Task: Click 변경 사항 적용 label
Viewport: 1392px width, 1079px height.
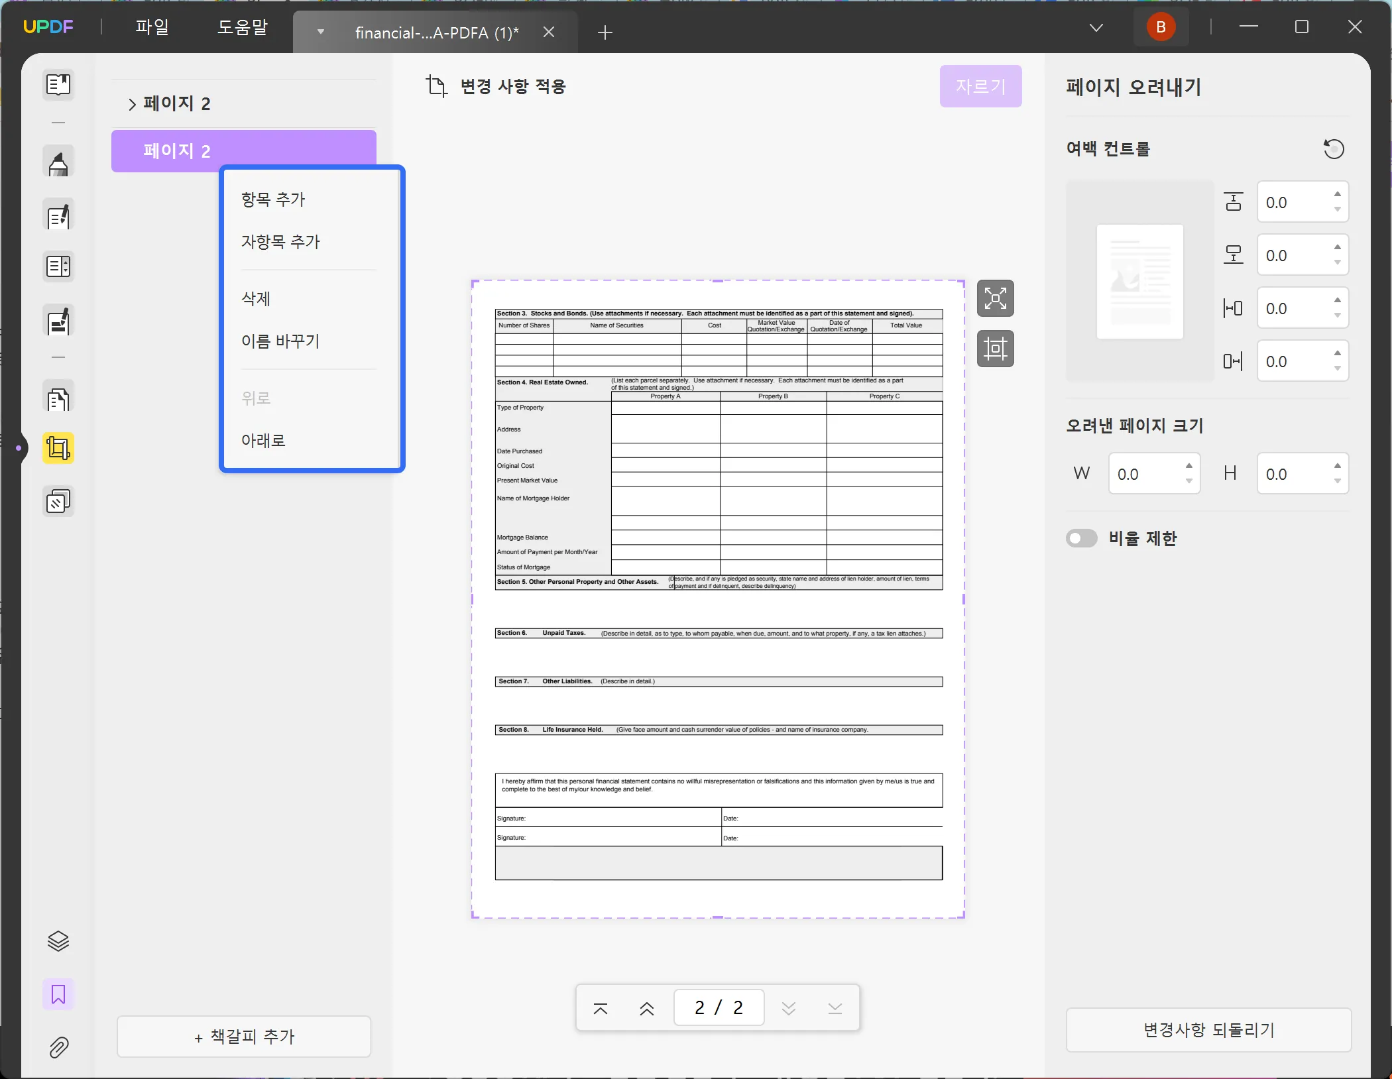Action: (513, 86)
